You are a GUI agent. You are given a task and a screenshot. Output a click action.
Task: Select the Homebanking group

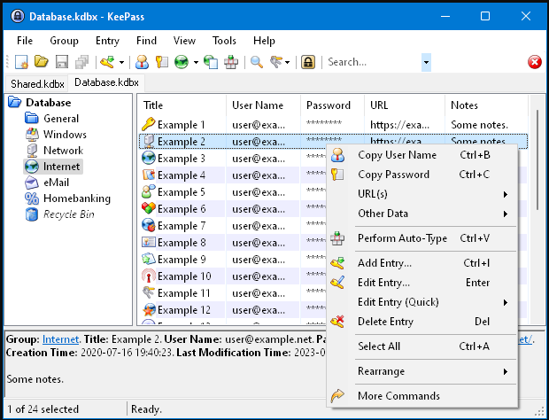point(77,198)
